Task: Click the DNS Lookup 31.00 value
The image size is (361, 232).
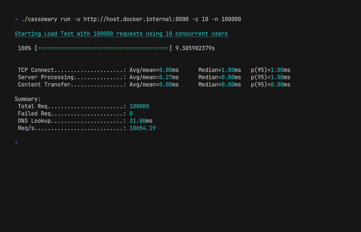Action: coord(138,121)
